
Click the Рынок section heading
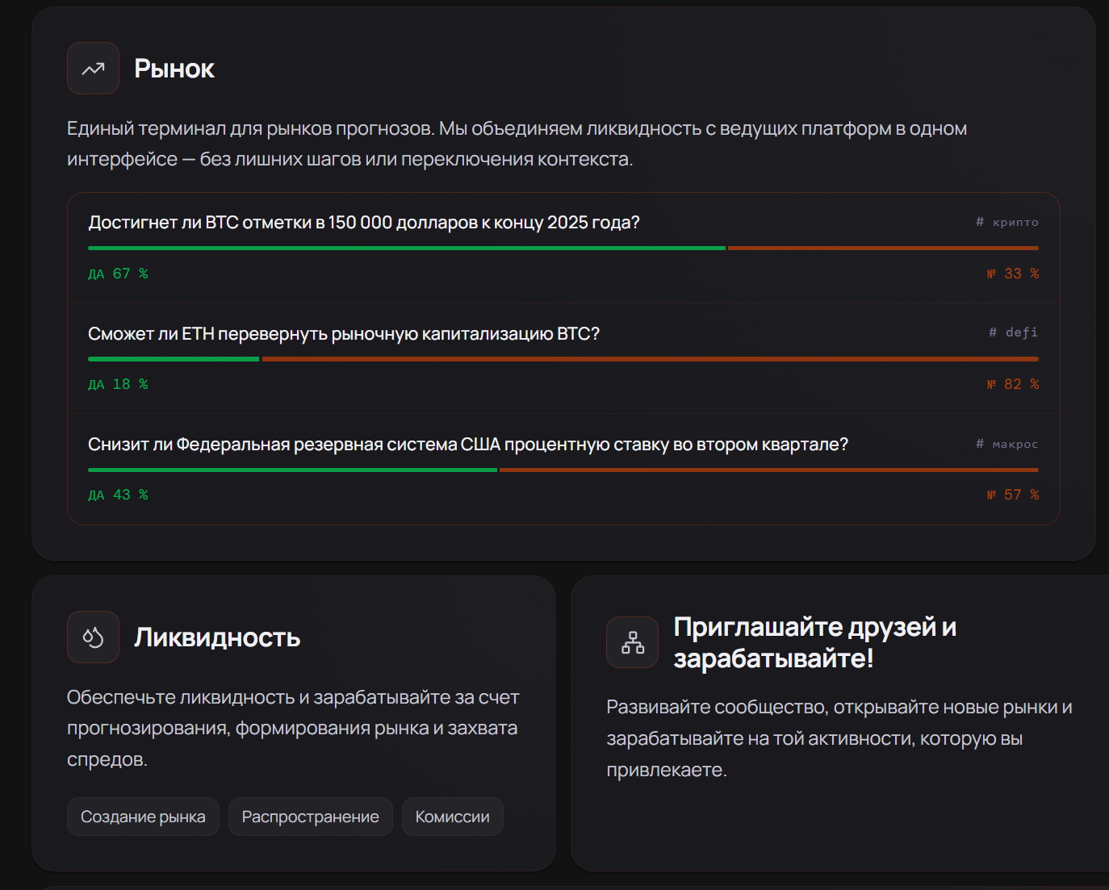(x=174, y=69)
